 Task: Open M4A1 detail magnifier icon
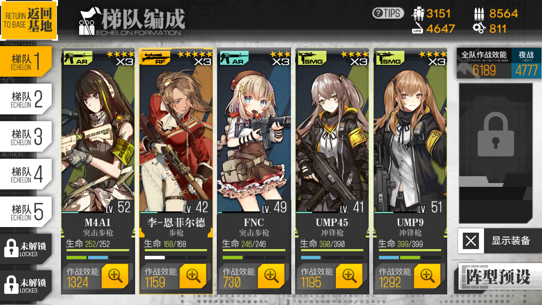coord(115,276)
